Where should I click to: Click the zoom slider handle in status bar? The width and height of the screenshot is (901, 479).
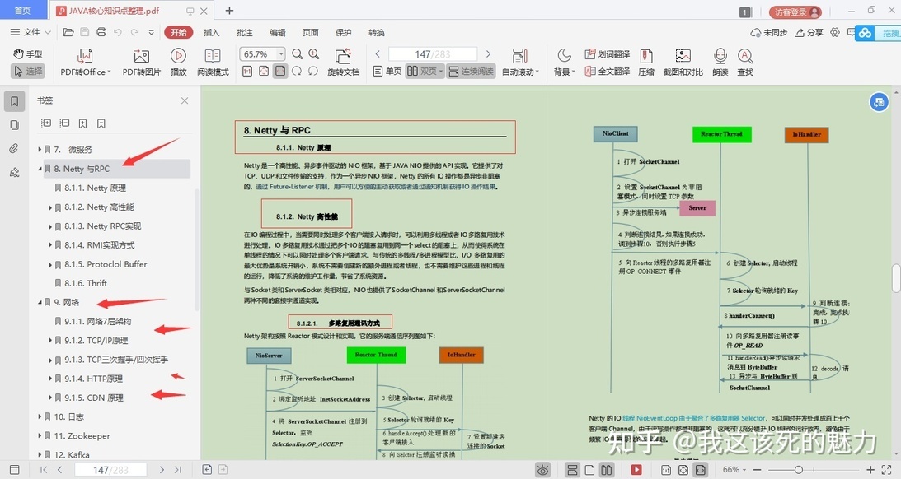pyautogui.click(x=798, y=470)
